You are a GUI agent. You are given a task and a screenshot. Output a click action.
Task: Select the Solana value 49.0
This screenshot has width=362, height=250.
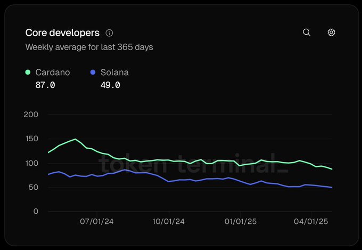pos(110,85)
